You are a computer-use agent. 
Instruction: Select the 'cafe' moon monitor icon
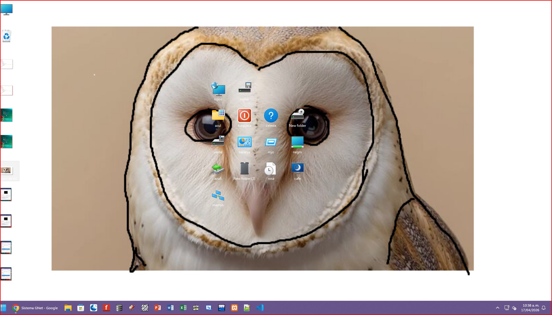tap(297, 169)
